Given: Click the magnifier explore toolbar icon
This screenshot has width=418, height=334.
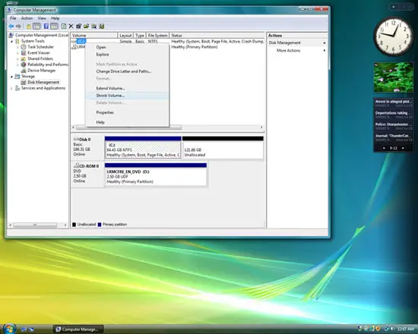Looking at the screenshot, I should pos(93,26).
